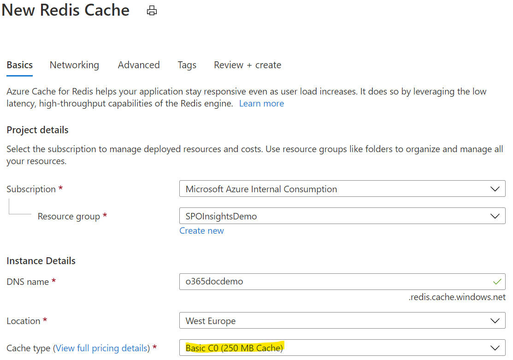Focus the DNS name input field
513x360 pixels.
click(342, 282)
